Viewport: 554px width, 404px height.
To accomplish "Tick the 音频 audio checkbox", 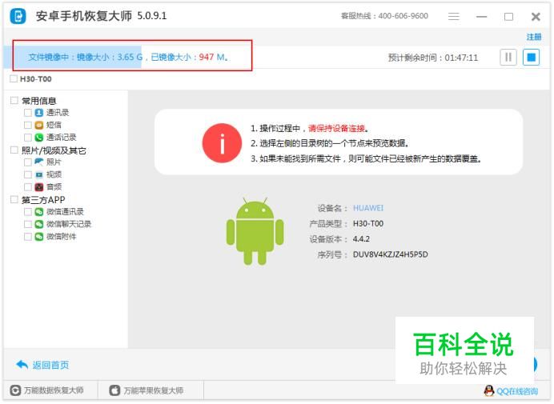I will [x=28, y=187].
